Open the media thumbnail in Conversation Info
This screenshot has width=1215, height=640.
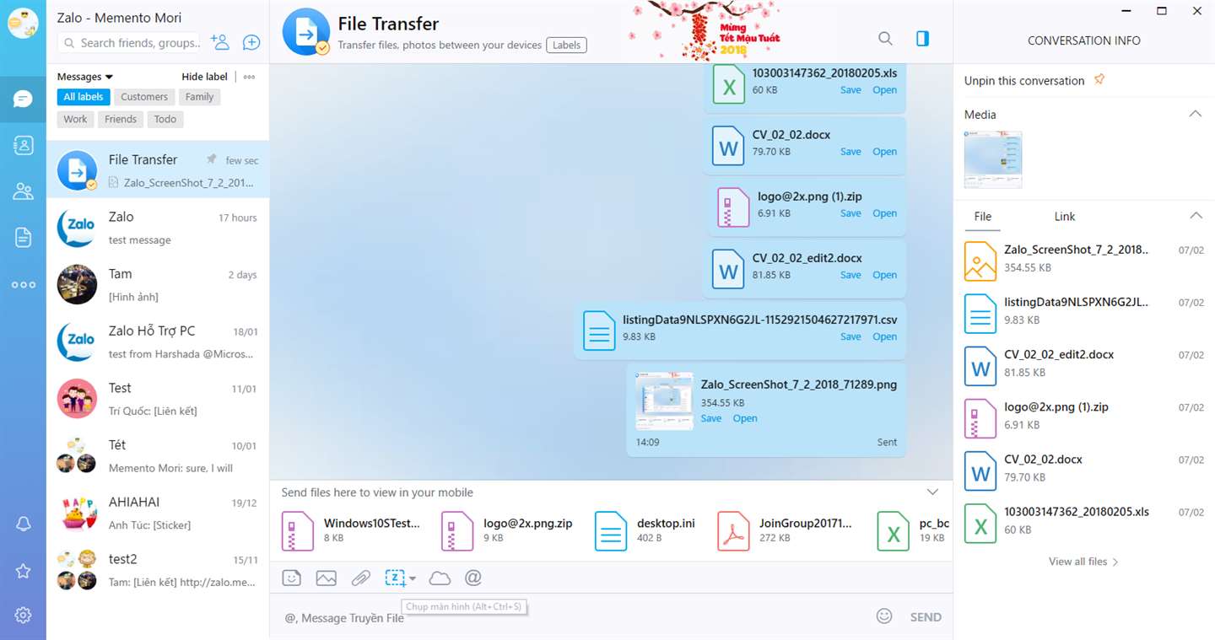tap(993, 159)
